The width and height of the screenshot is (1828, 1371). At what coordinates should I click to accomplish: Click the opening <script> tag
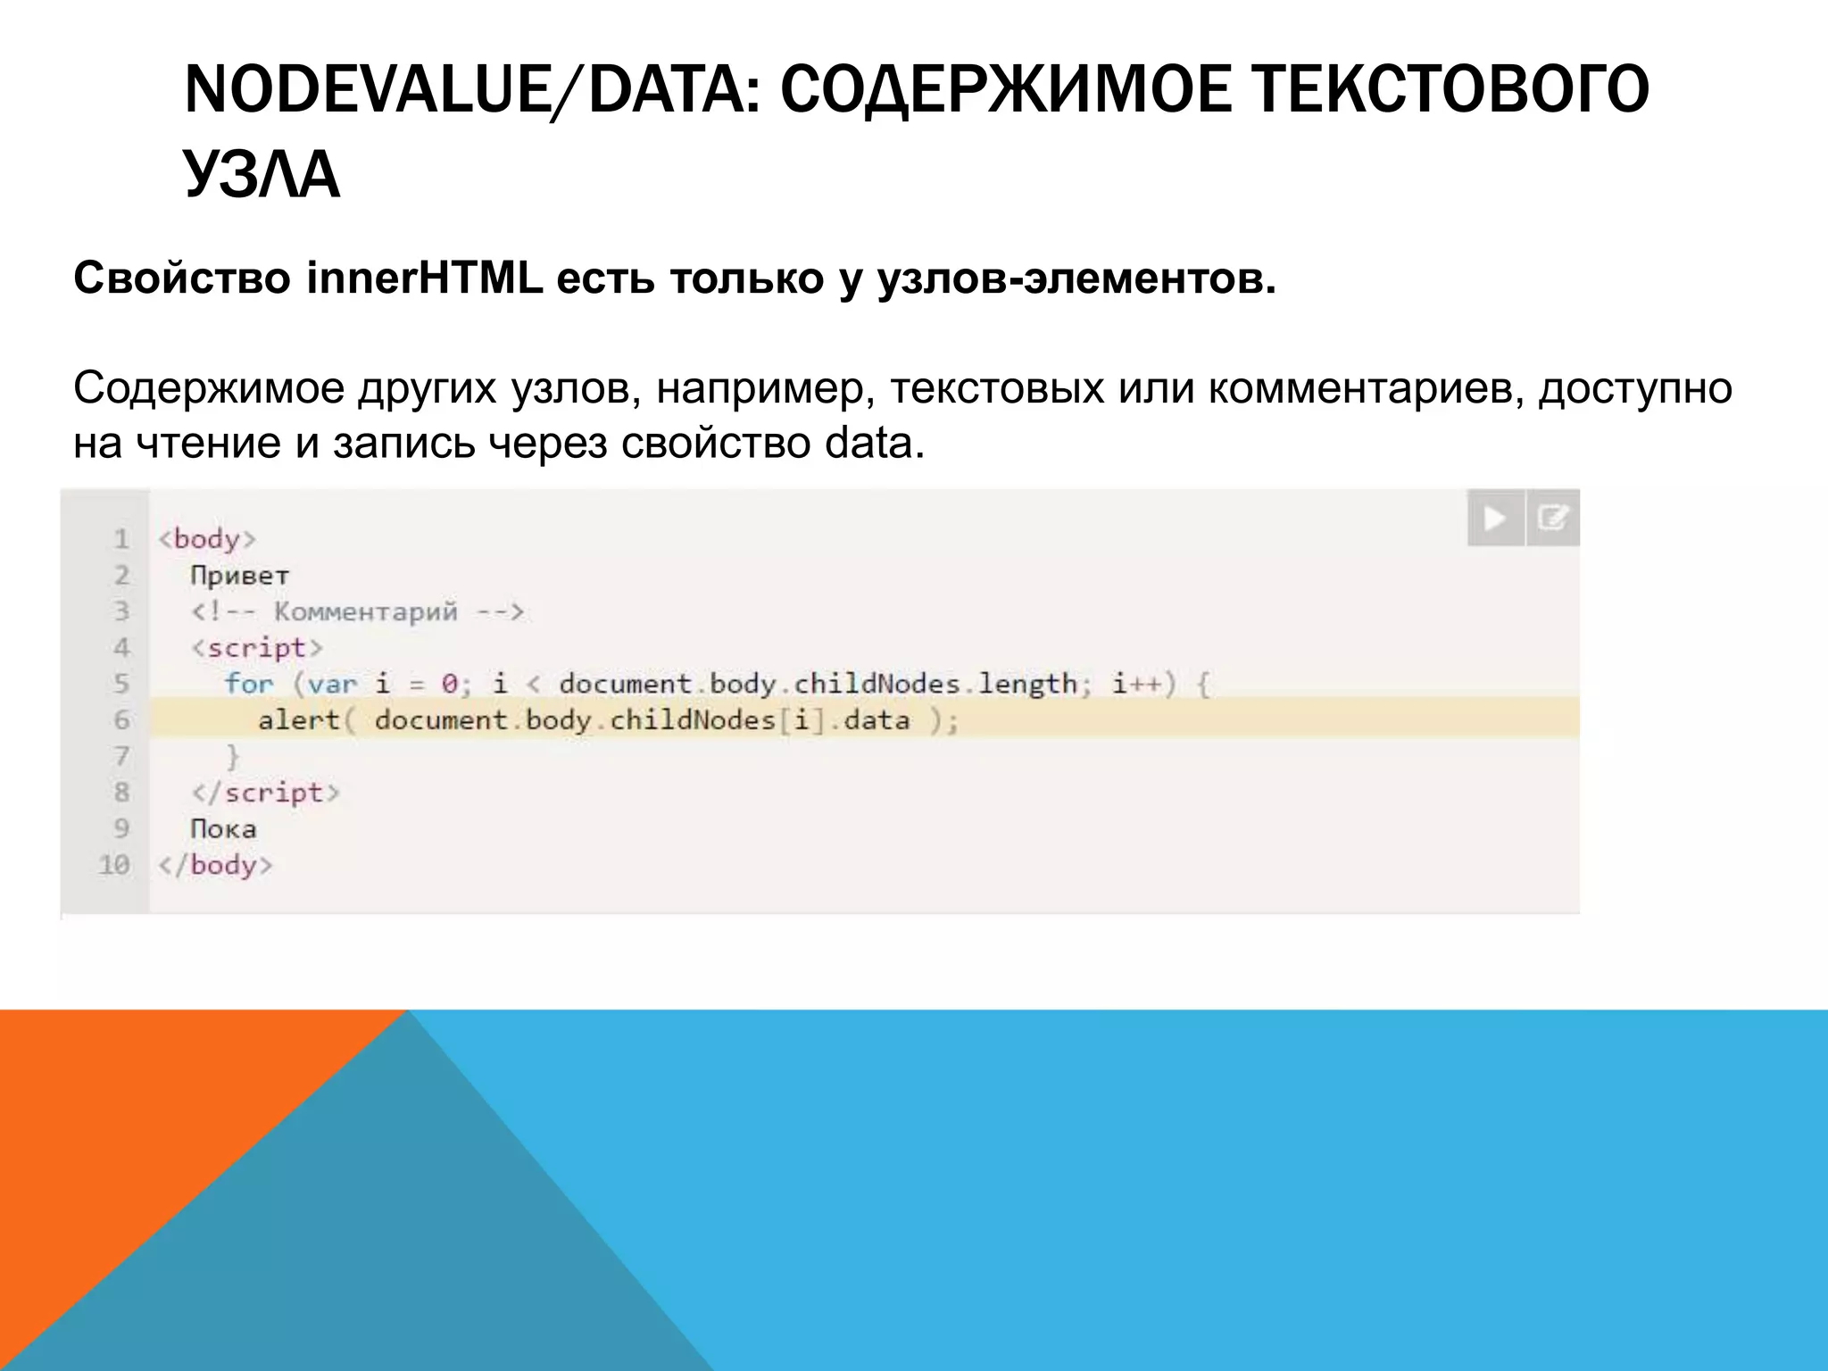[257, 648]
